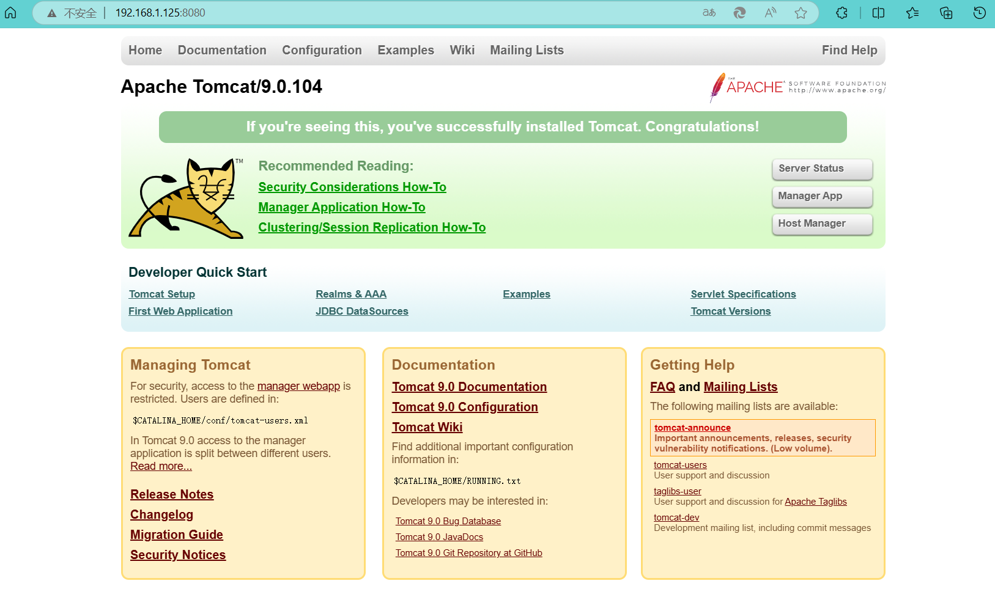Open the Collections icon
The height and width of the screenshot is (589, 995).
click(946, 13)
